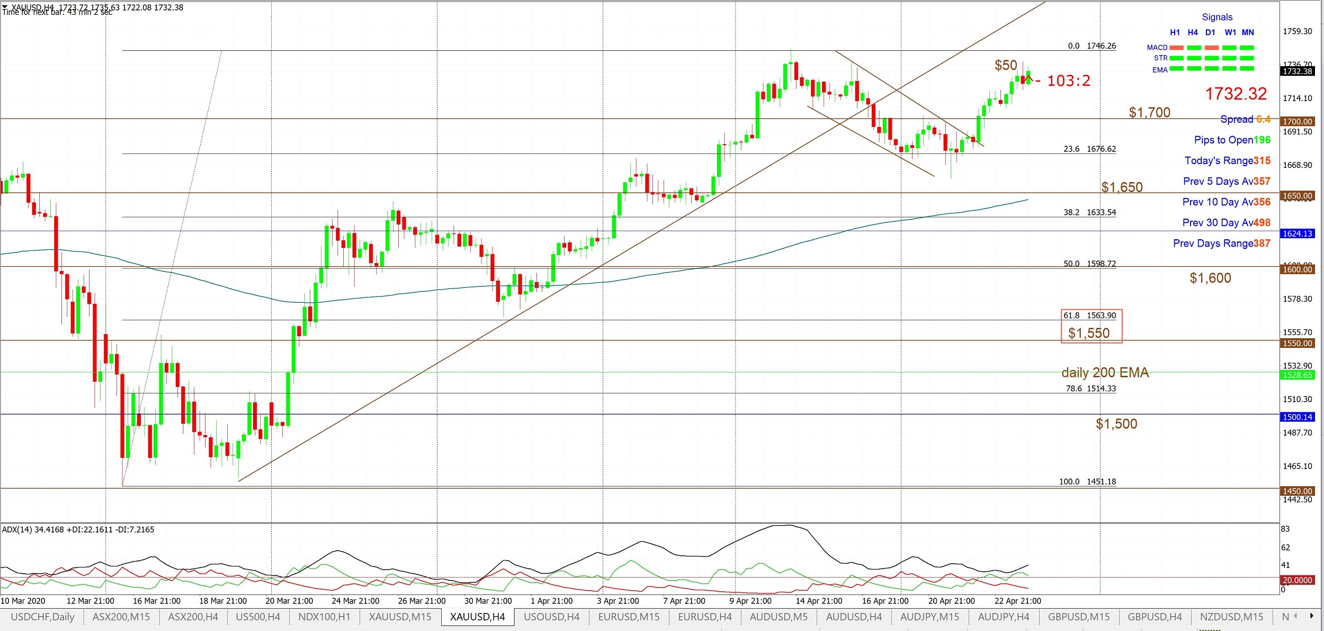Select the Fibonacci 23.6 1676.62 label

[x=1089, y=149]
